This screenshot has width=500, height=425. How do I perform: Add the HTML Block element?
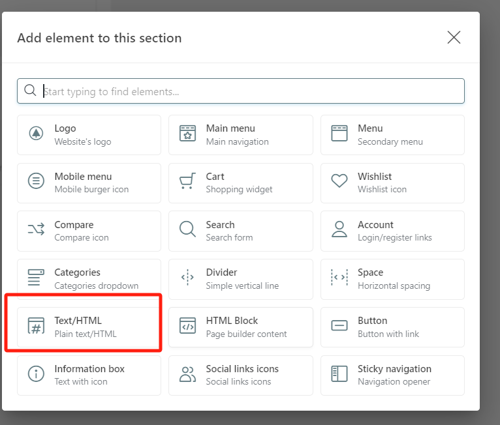tap(240, 327)
